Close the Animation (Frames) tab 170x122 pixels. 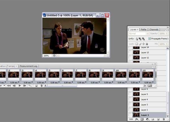(16, 66)
